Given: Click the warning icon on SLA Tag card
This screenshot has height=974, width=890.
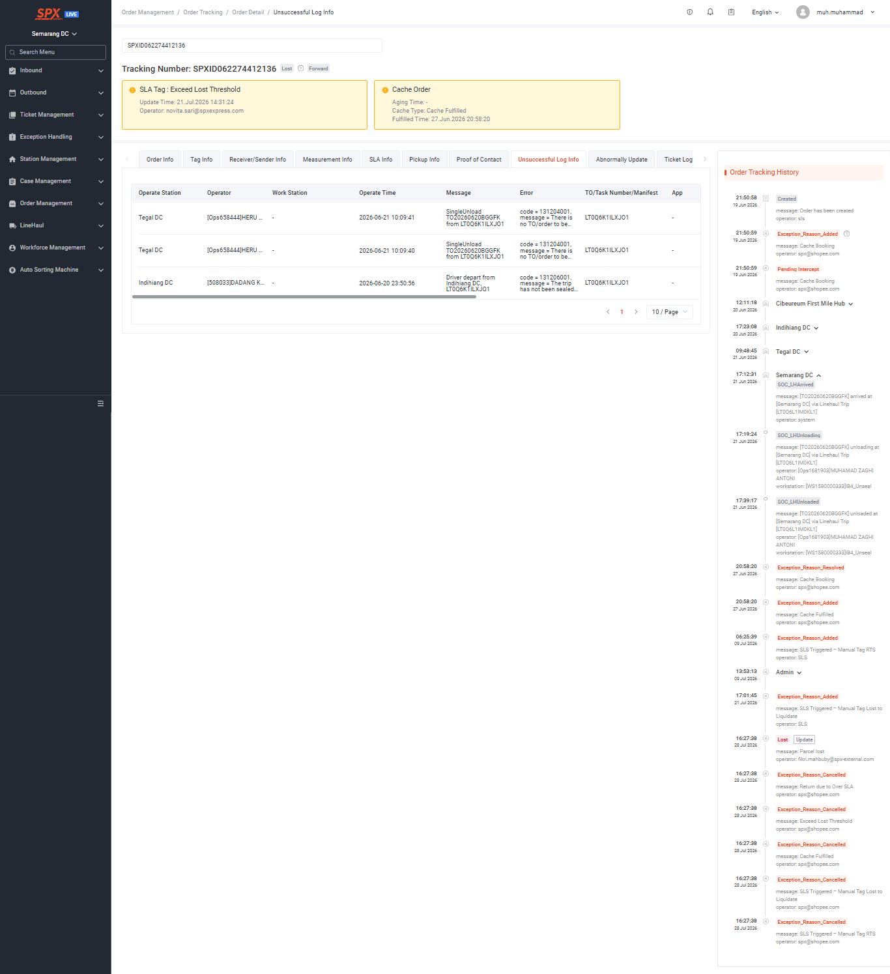Looking at the screenshot, I should click(133, 90).
